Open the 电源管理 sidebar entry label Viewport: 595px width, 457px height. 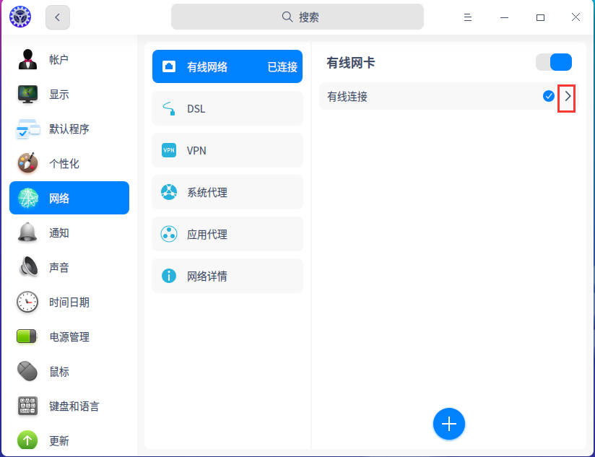click(x=69, y=336)
